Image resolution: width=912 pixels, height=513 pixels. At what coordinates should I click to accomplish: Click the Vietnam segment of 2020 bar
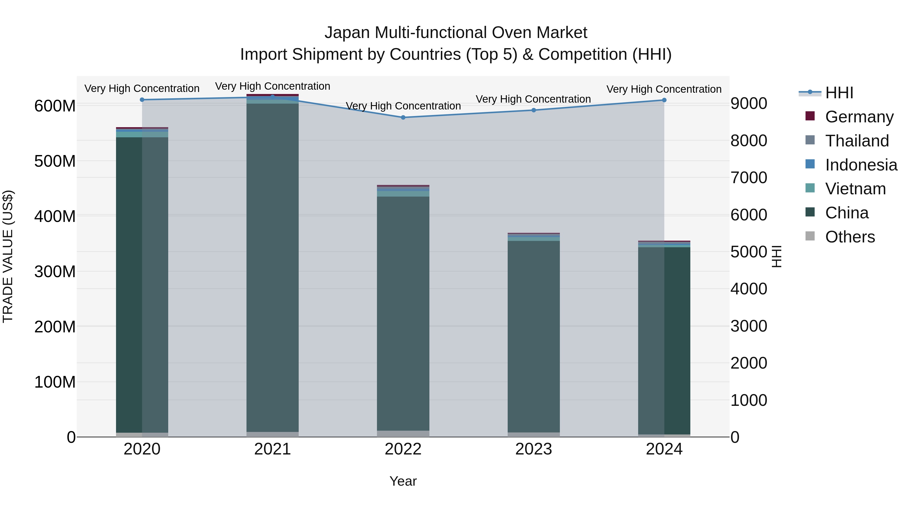coord(142,135)
